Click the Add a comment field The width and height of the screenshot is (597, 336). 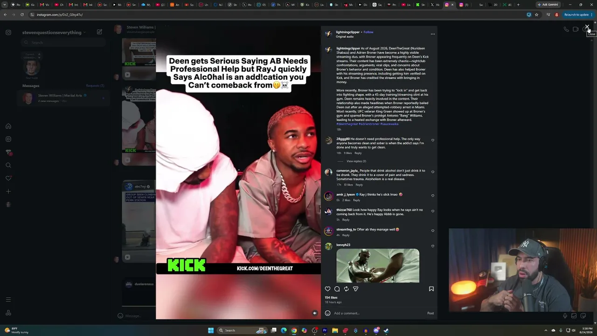(379, 313)
